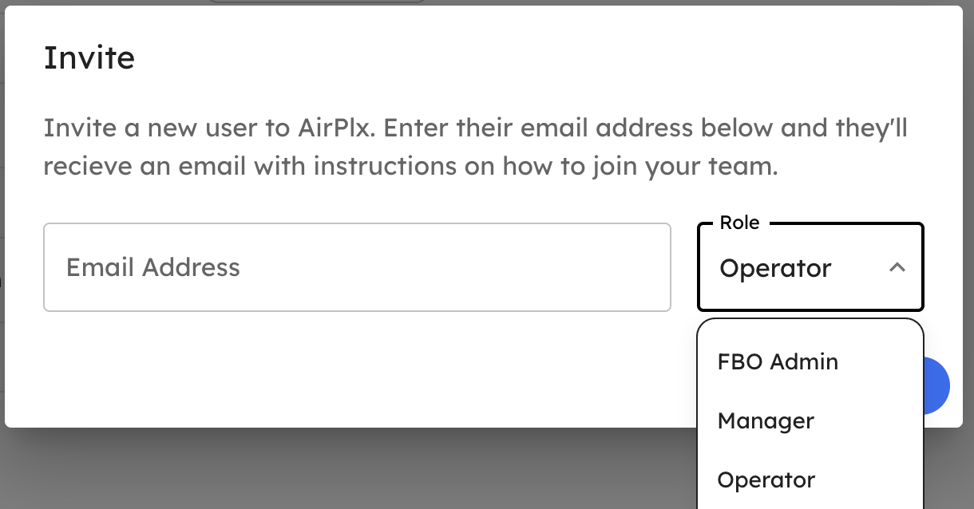
Task: Assign the FBO Admin role
Action: coord(778,362)
